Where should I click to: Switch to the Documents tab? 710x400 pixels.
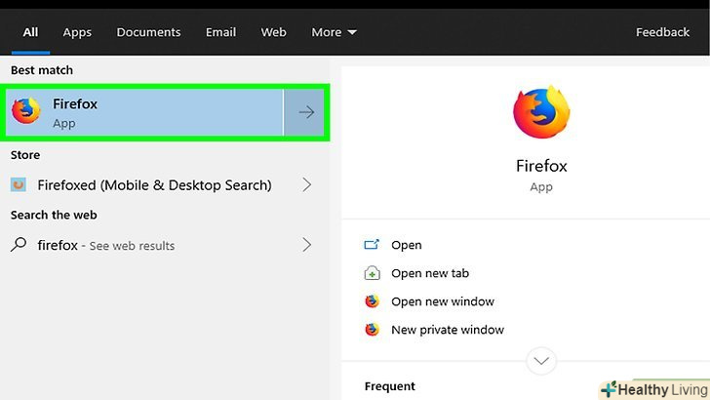click(148, 32)
